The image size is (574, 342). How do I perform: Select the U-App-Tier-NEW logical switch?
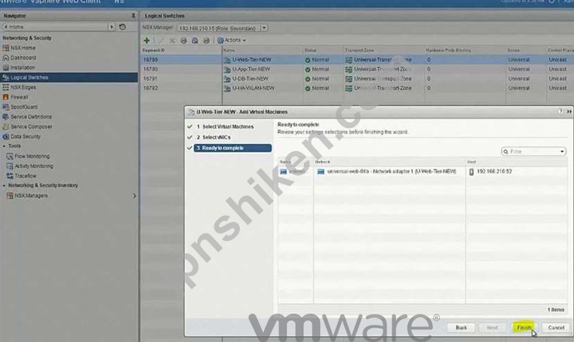pyautogui.click(x=252, y=69)
